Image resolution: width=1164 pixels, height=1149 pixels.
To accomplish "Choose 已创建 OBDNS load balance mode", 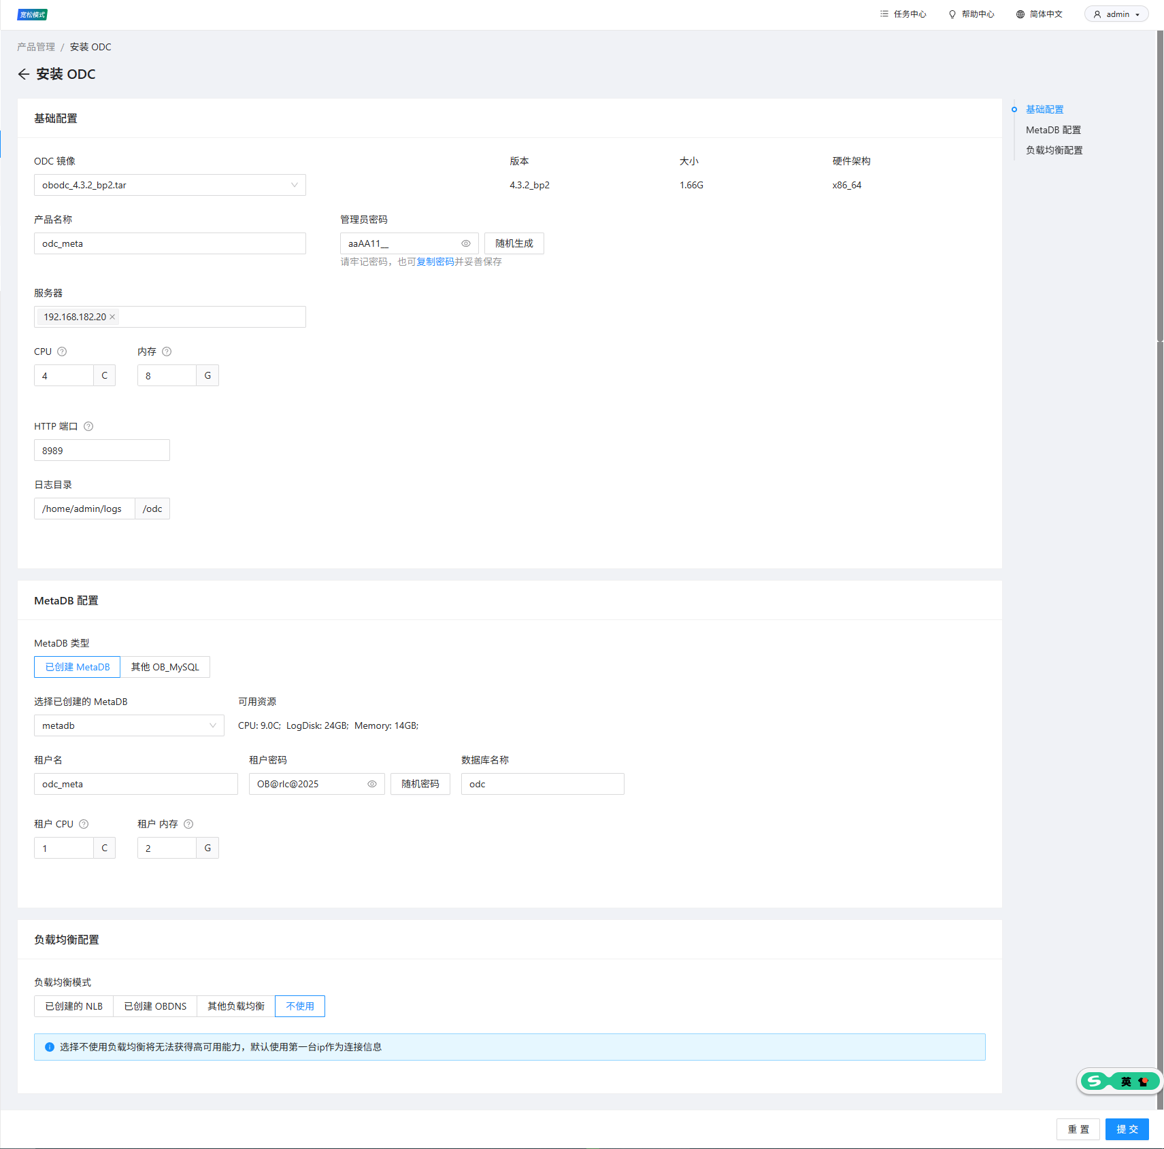I will pos(155,1006).
